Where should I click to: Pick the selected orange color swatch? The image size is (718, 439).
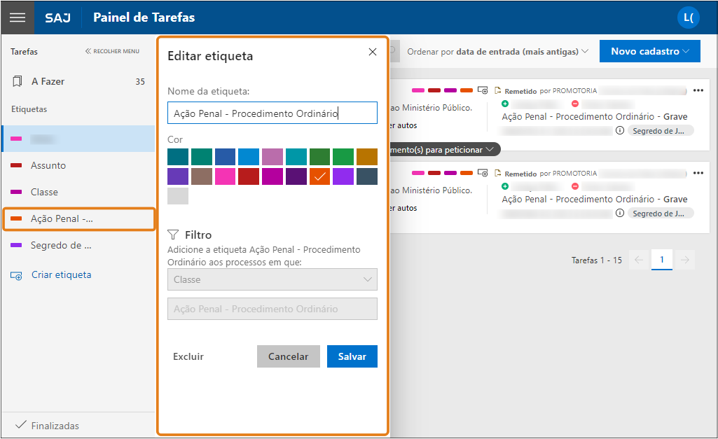(319, 176)
